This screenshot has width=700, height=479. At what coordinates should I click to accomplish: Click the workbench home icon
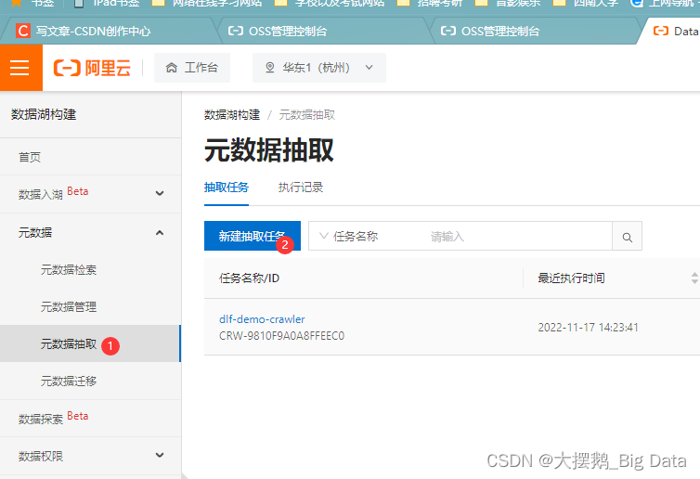172,68
